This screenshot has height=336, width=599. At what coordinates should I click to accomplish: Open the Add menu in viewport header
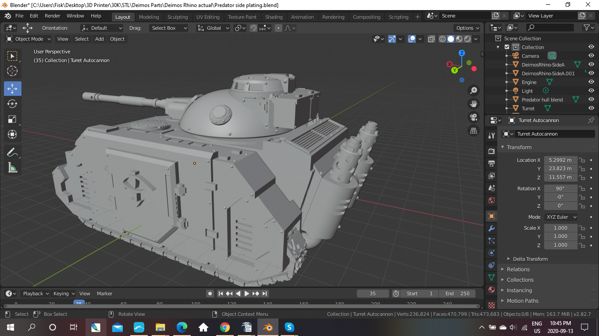pyautogui.click(x=100, y=39)
